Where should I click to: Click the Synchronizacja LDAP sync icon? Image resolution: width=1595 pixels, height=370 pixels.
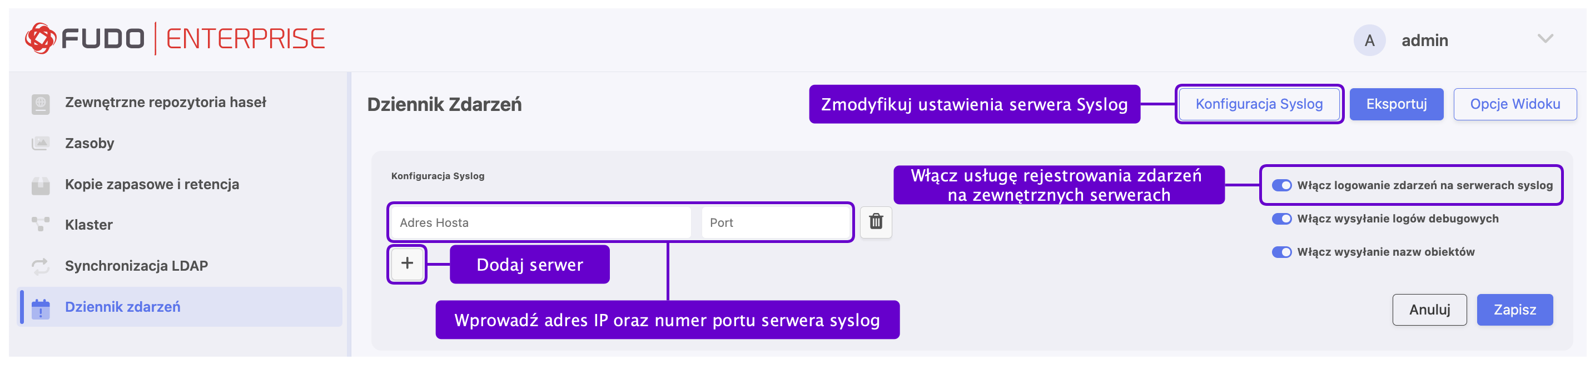pyautogui.click(x=40, y=266)
